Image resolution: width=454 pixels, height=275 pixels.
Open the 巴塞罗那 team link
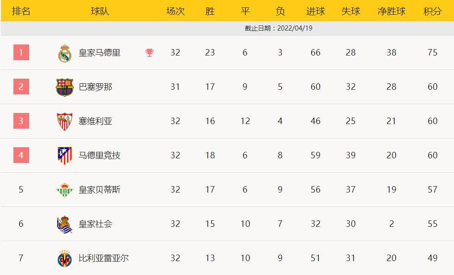[x=95, y=87]
